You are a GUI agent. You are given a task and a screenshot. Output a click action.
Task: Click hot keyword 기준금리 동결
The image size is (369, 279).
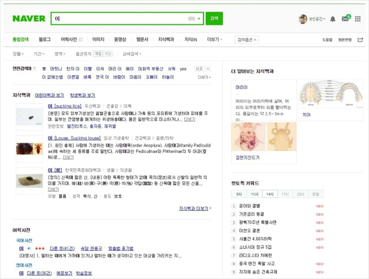[x=252, y=214]
